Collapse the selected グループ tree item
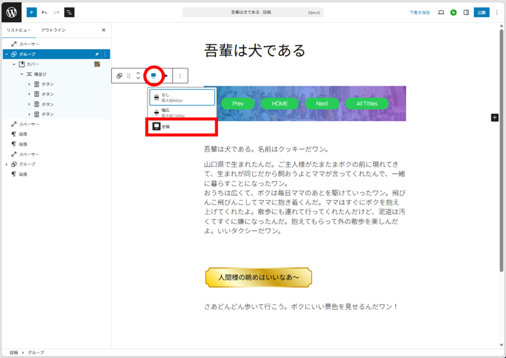Viewport: 506px width, 358px height. pos(6,54)
